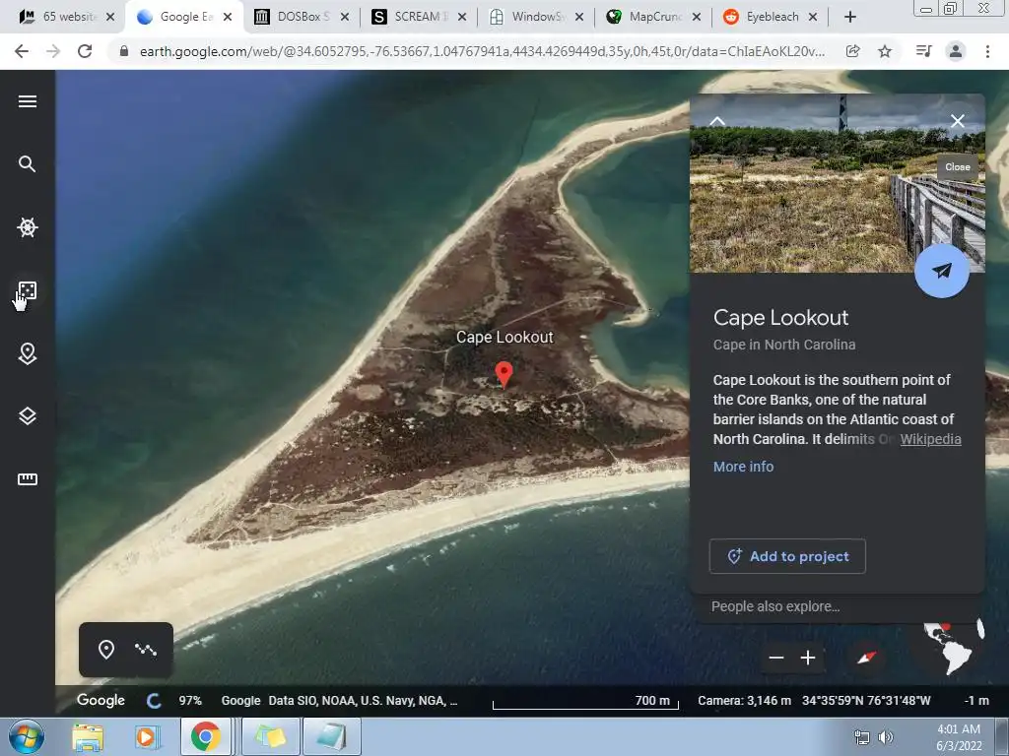The width and height of the screenshot is (1009, 756).
Task: Click the mini globe overview
Action: [948, 648]
